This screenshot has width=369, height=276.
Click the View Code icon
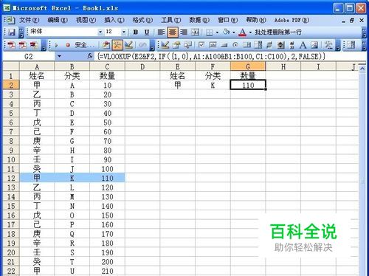187,45
